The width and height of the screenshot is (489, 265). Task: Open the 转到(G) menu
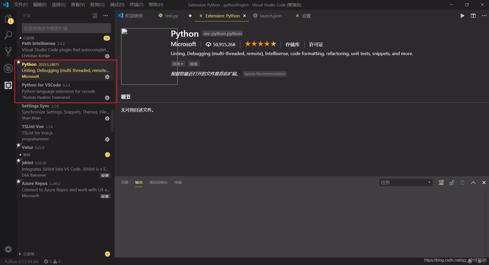[97, 5]
